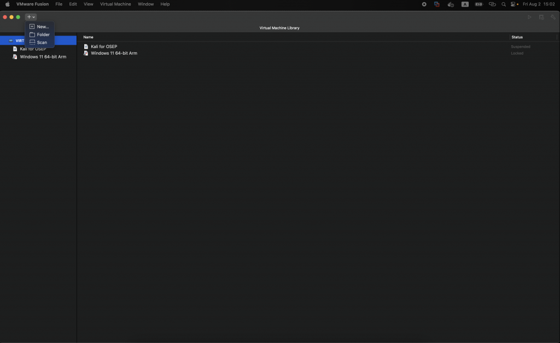560x343 pixels.
Task: Open the VMware Fusion app menu
Action: coord(32,4)
